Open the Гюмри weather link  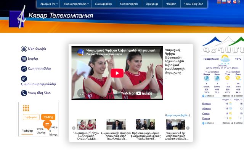206,119
